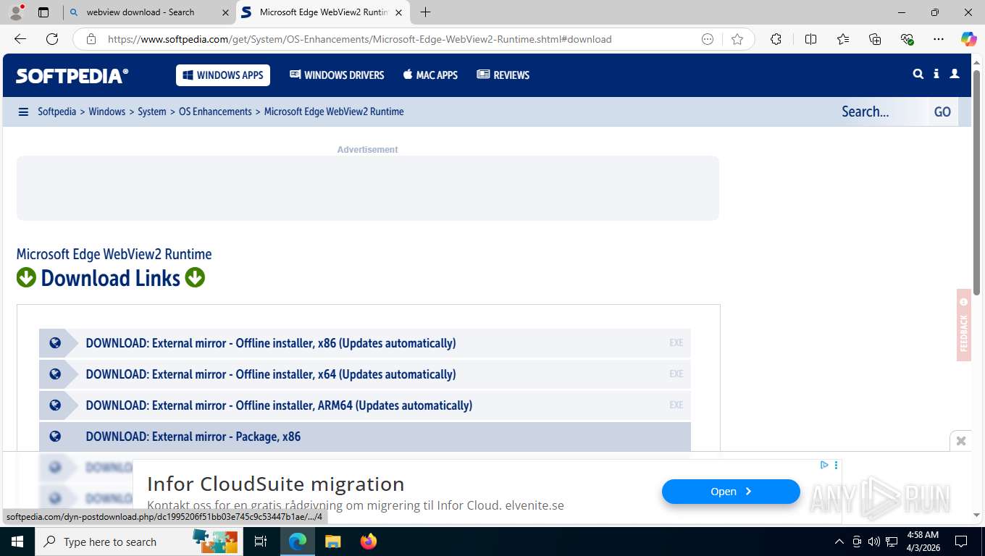Click the Infor CloudSuite migration ad headline
985x556 pixels.
[275, 484]
